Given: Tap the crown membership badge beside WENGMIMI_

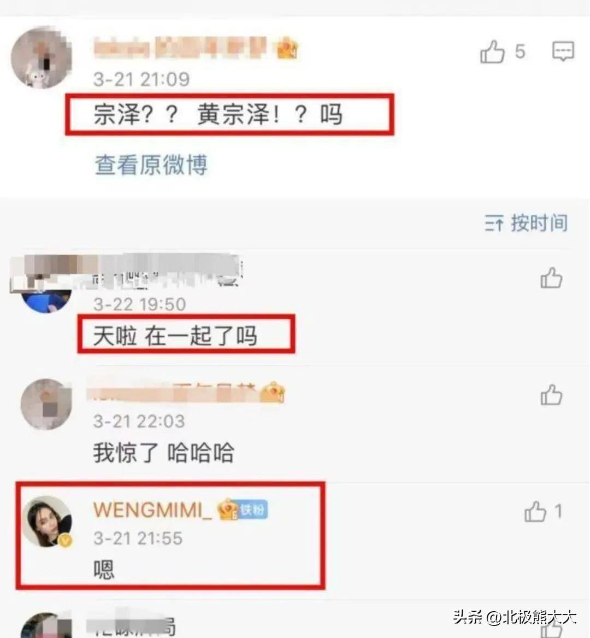Looking at the screenshot, I should pos(228,510).
